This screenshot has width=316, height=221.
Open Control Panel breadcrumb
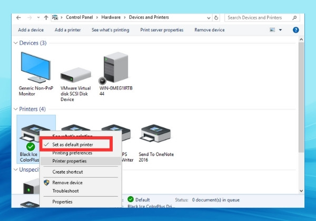[x=80, y=17]
